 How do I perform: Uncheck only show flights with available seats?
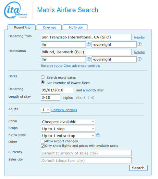click(43, 146)
